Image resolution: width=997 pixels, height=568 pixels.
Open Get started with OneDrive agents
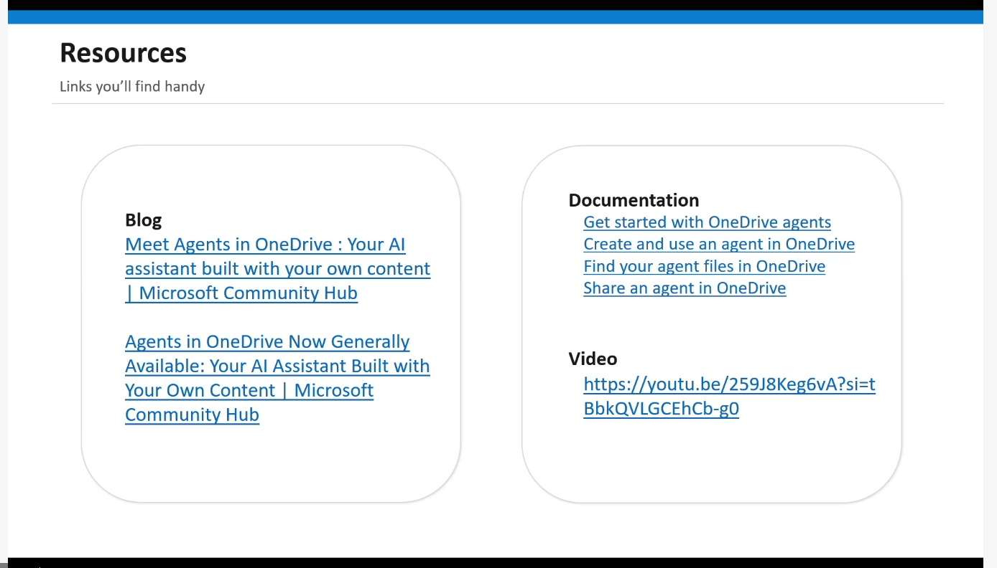coord(707,222)
